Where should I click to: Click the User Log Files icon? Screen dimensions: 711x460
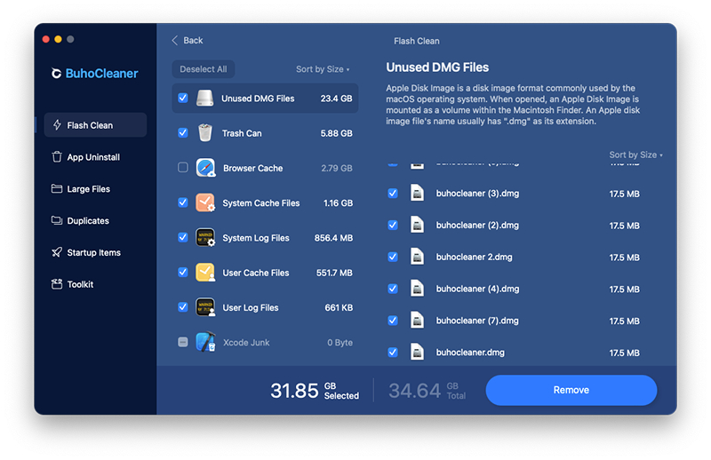pos(205,307)
